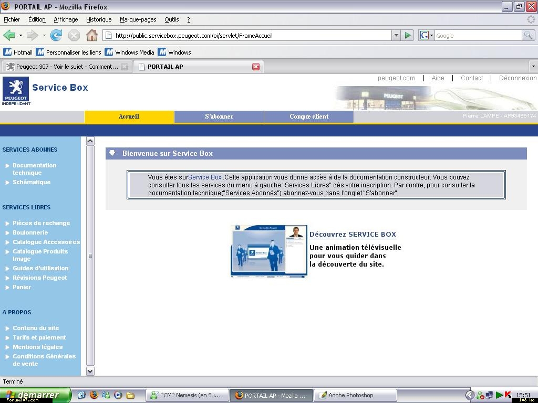Open the Édition menu
Viewport: 538px width, 403px height.
pyautogui.click(x=37, y=19)
